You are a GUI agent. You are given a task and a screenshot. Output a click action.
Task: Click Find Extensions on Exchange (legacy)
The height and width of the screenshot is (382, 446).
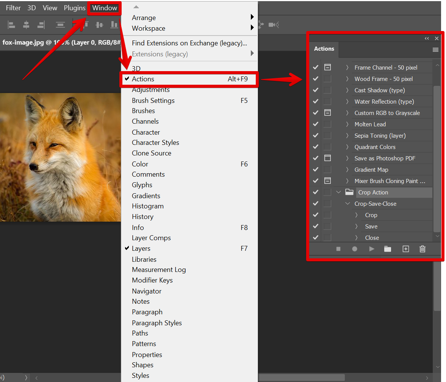[x=189, y=43]
